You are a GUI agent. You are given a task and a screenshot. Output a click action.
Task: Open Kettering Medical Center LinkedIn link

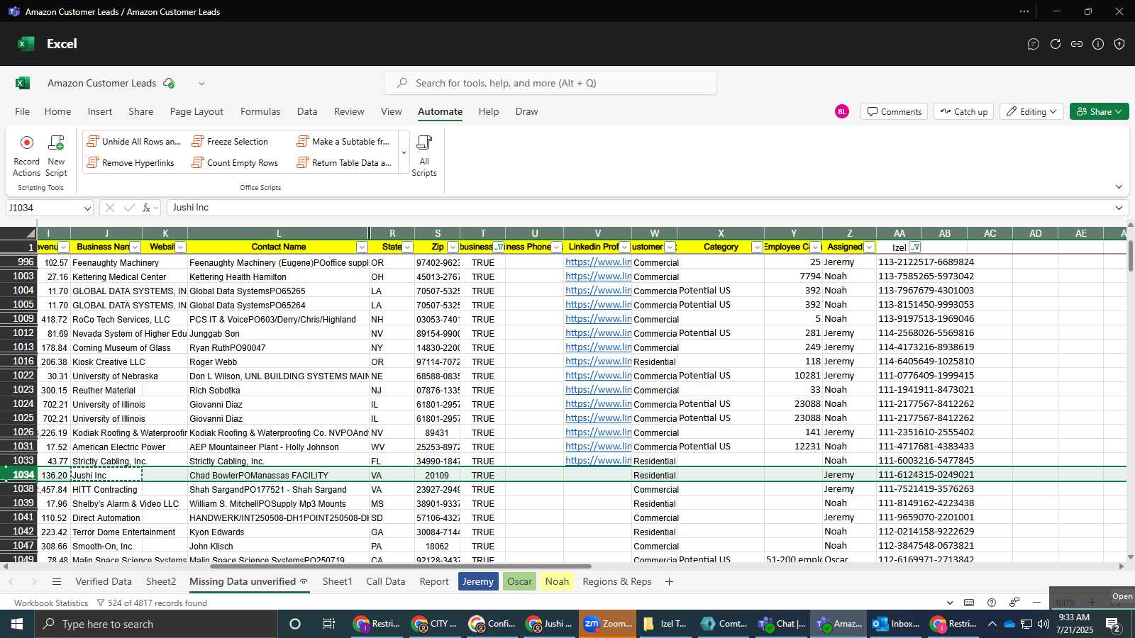click(x=598, y=276)
